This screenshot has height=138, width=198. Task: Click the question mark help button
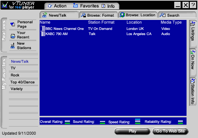point(193,5)
